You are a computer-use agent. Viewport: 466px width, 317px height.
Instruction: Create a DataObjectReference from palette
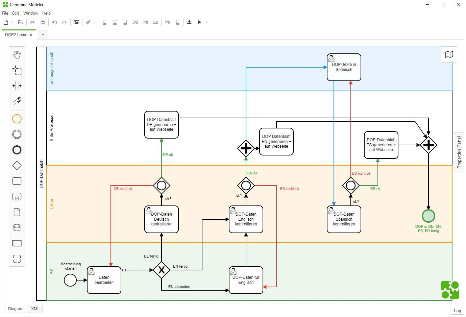[x=17, y=212]
